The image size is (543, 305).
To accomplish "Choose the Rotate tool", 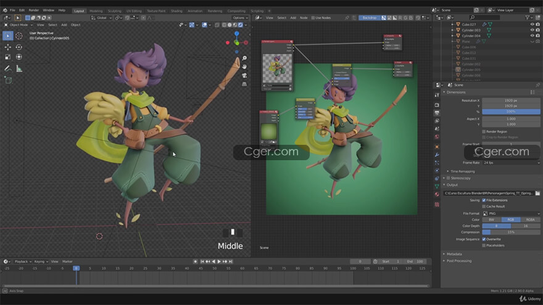I will tap(19, 47).
